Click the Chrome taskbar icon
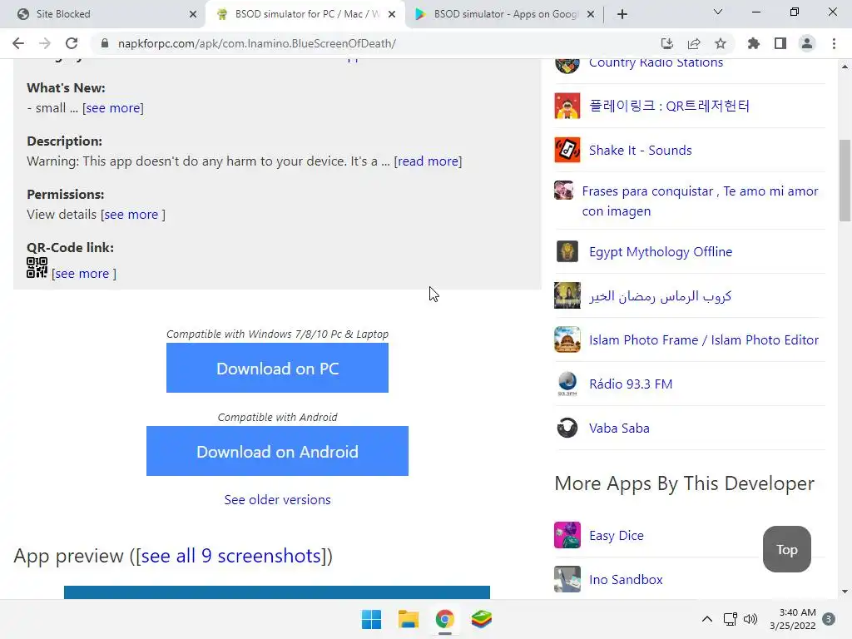This screenshot has width=852, height=639. pyautogui.click(x=445, y=619)
